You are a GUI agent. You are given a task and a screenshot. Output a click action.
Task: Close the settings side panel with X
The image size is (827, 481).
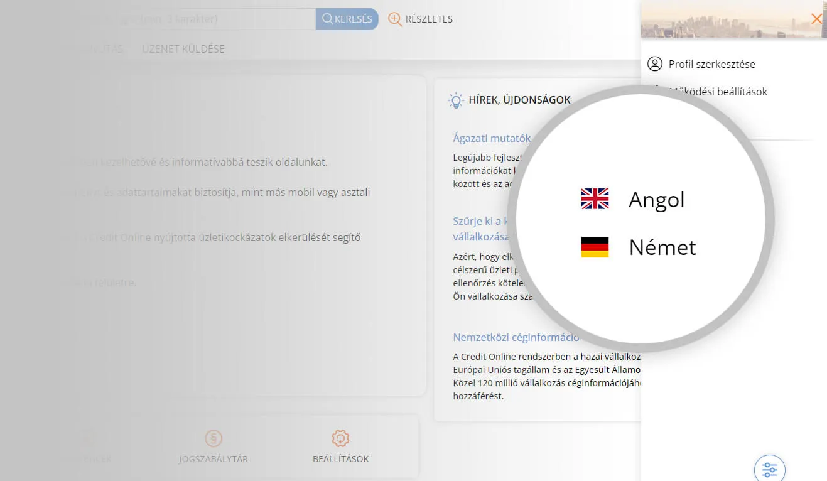[816, 19]
